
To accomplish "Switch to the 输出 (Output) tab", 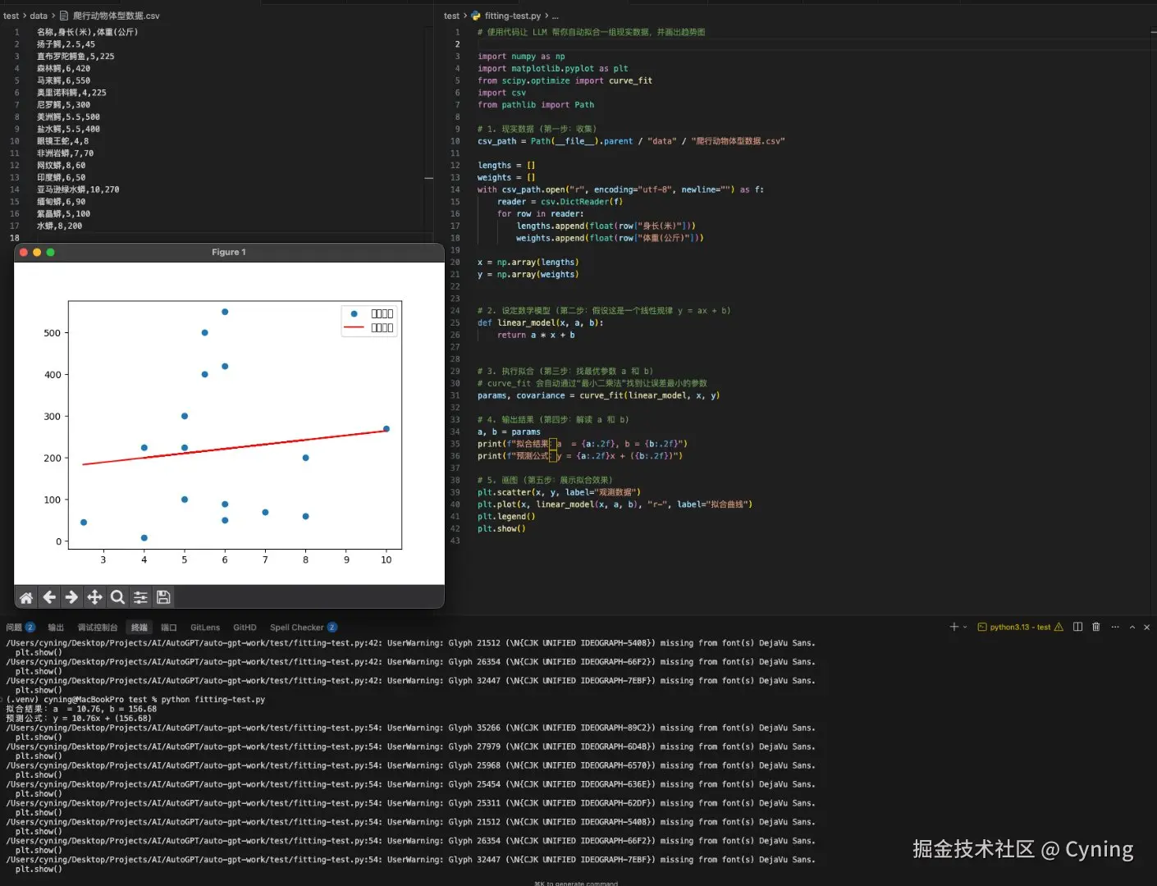I will pos(56,628).
